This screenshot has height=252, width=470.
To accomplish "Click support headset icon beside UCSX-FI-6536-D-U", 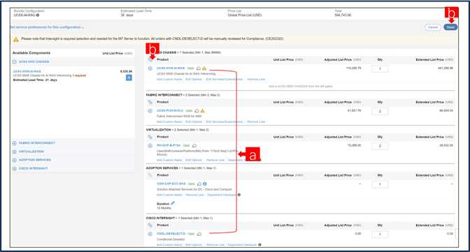I will [x=197, y=111].
